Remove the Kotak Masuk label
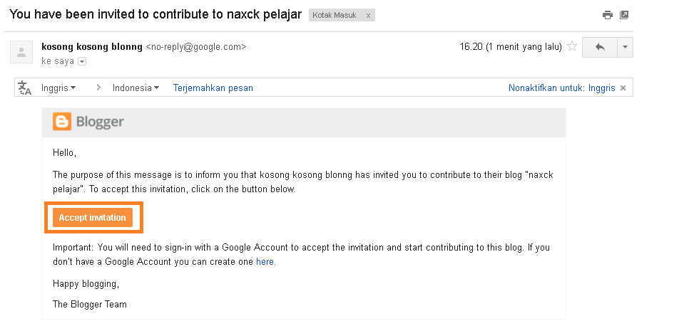The height and width of the screenshot is (326, 694). click(x=368, y=16)
